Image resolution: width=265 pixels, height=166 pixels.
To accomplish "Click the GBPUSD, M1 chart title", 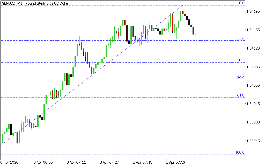I will click(x=35, y=3).
